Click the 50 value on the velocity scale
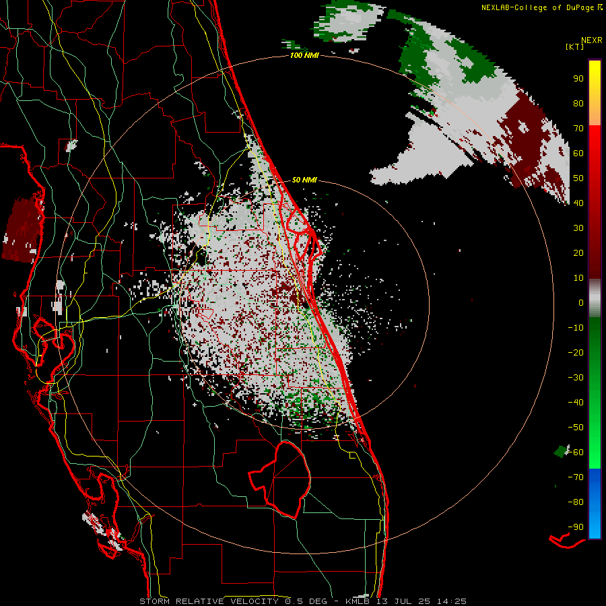This screenshot has height=606, width=606. [578, 178]
